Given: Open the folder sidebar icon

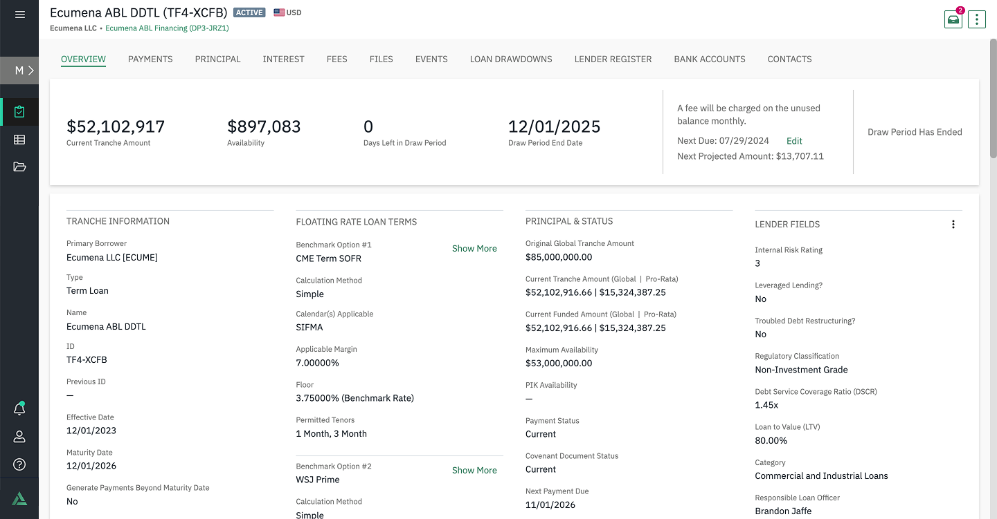Looking at the screenshot, I should point(19,167).
